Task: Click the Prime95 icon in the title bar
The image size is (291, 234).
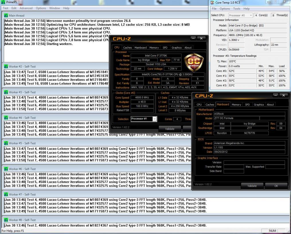Action: coord(3,2)
